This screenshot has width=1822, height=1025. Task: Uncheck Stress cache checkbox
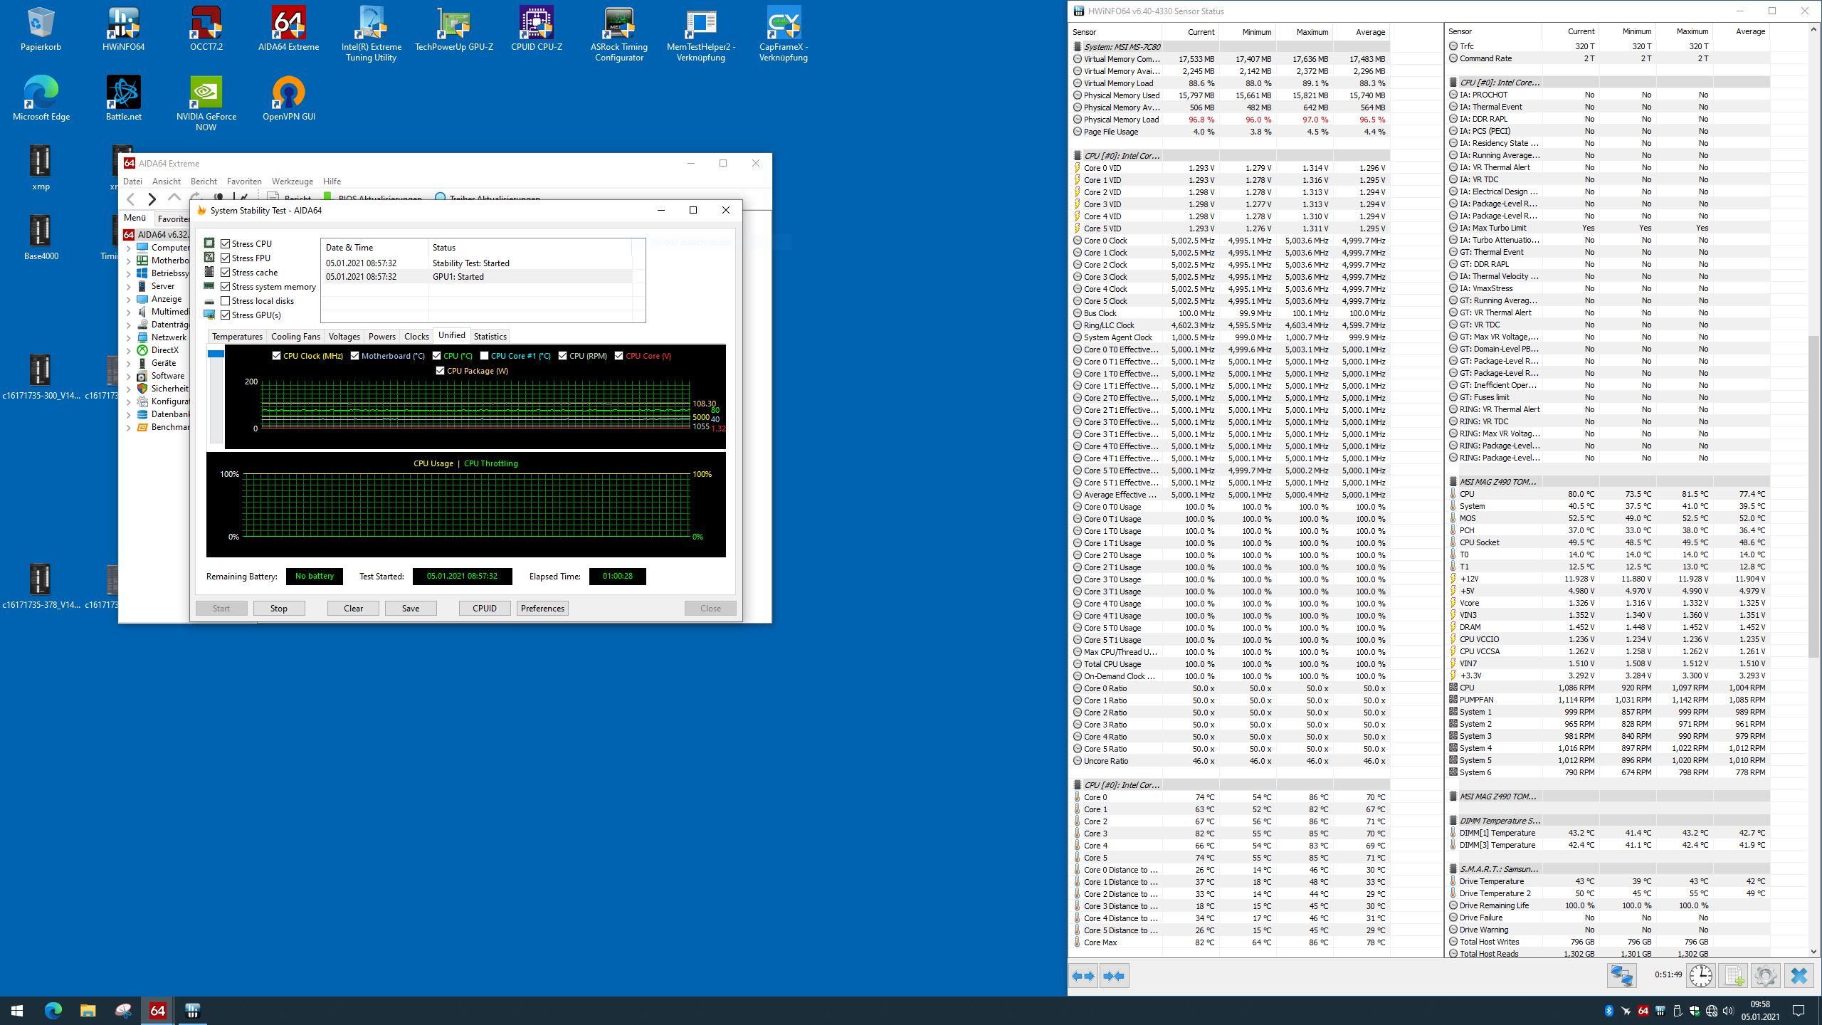tap(225, 272)
